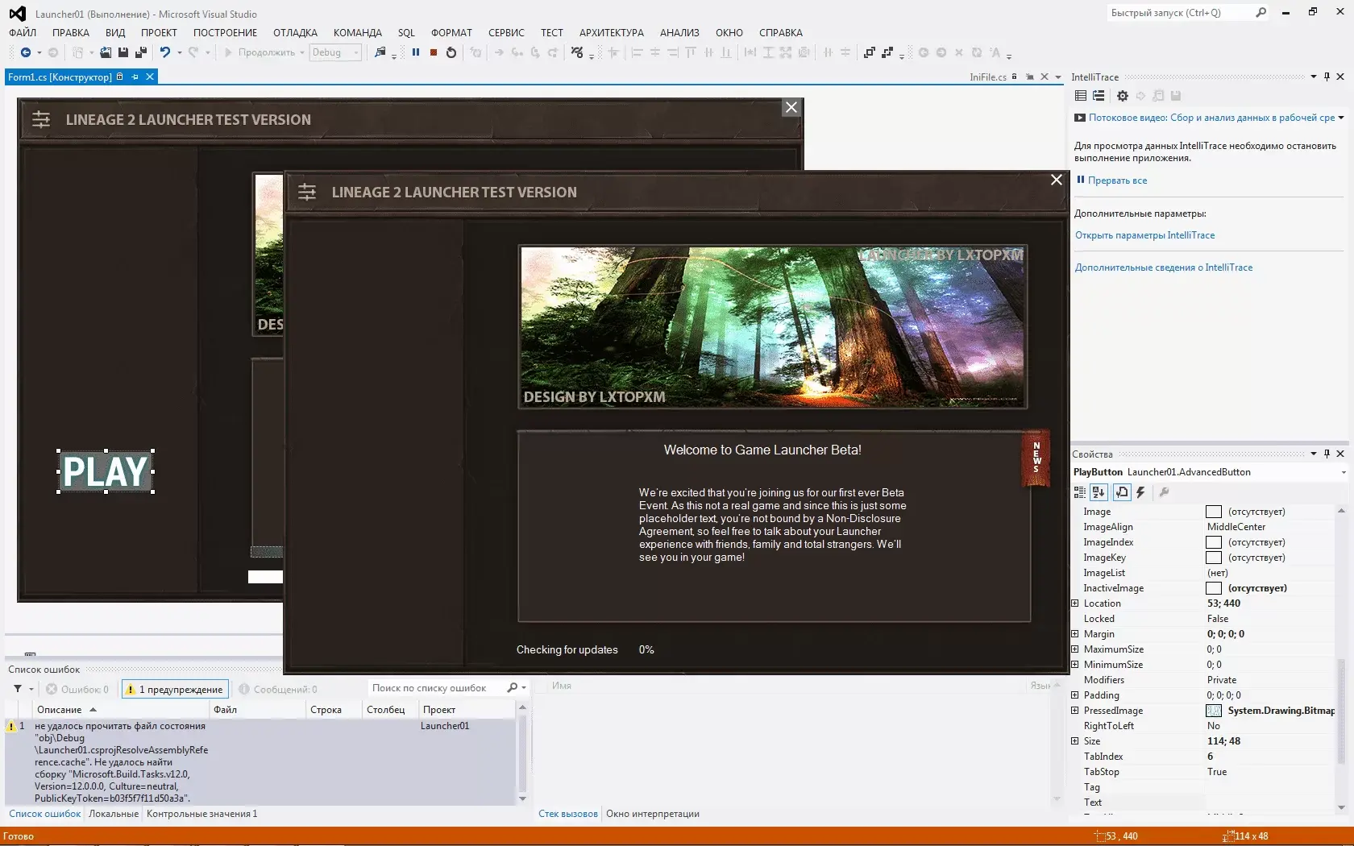Image resolution: width=1354 pixels, height=846 pixels.
Task: Undo the last action with undo arrow
Action: click(x=165, y=52)
